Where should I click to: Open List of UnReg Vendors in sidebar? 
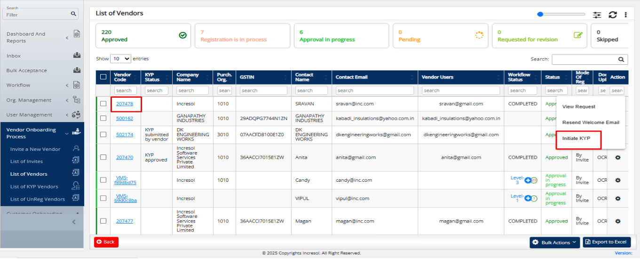point(38,199)
